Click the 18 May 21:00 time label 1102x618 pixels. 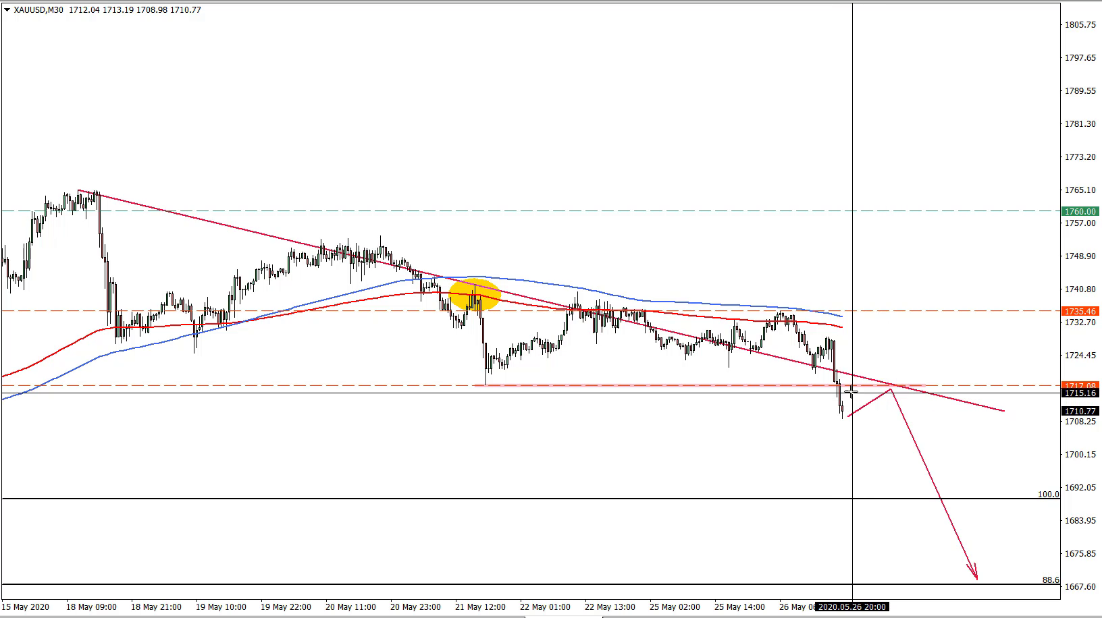pyautogui.click(x=156, y=607)
